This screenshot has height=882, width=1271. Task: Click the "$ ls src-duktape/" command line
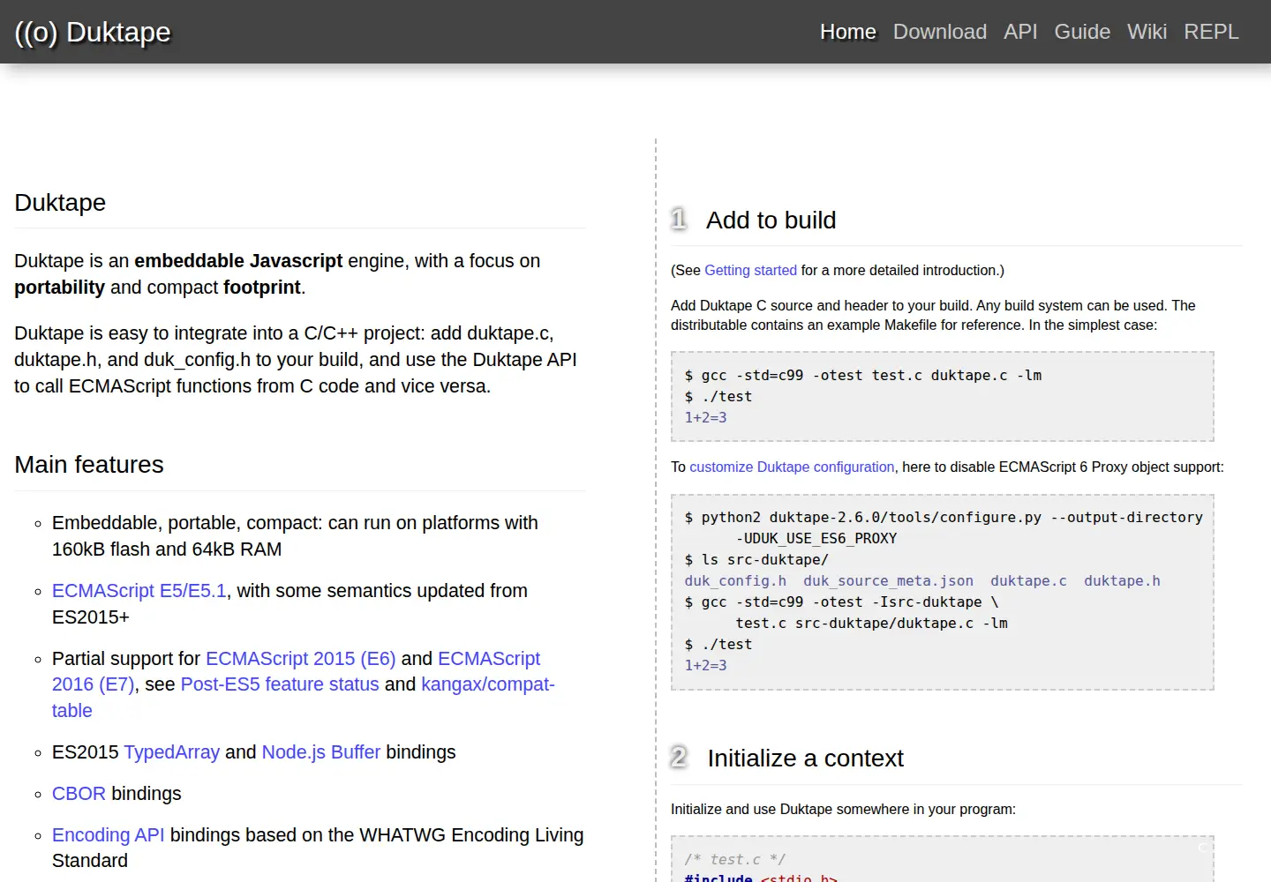click(756, 560)
